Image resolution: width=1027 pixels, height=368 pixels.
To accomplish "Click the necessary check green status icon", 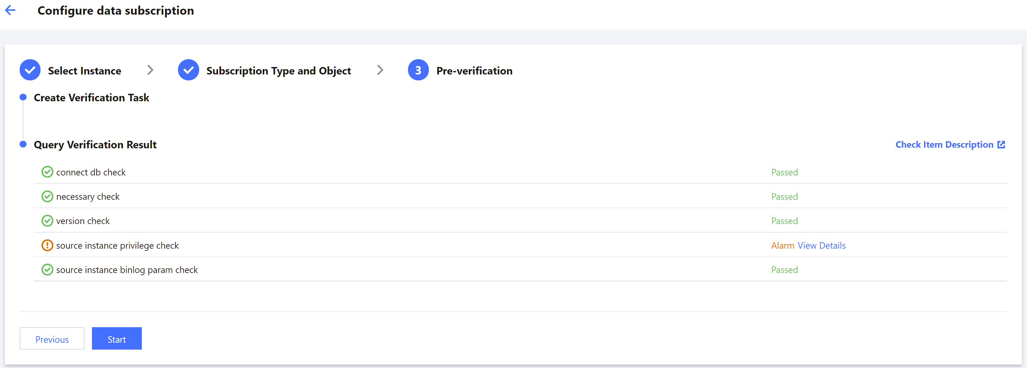I will (47, 196).
